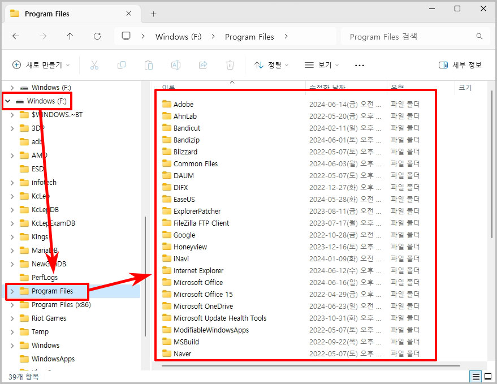Expand the $WINDOWS.~BT tree folder
The image size is (497, 384).
(x=12, y=115)
